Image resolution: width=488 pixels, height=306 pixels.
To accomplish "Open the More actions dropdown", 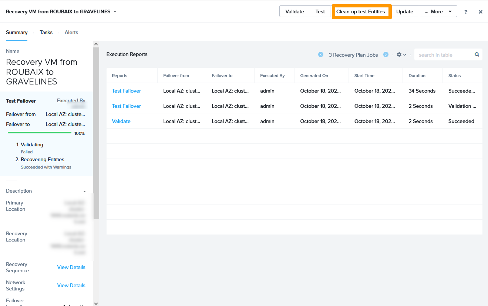I will tap(438, 11).
